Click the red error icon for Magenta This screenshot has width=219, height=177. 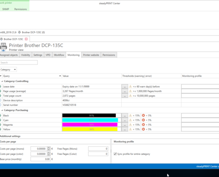pyautogui.click(x=143, y=125)
